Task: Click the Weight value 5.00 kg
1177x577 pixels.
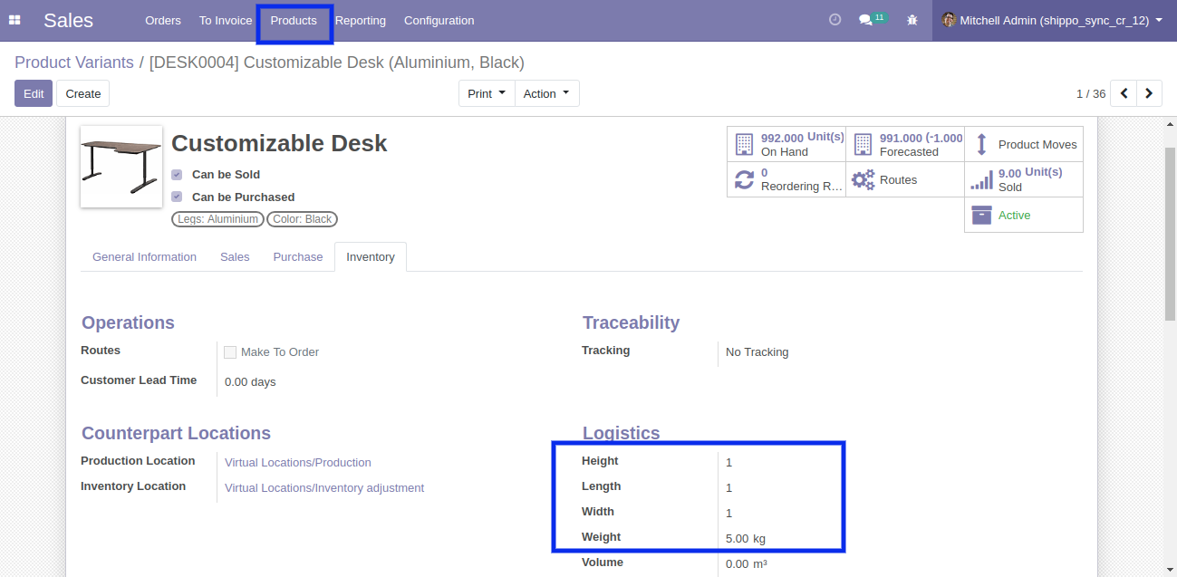Action: 746,539
